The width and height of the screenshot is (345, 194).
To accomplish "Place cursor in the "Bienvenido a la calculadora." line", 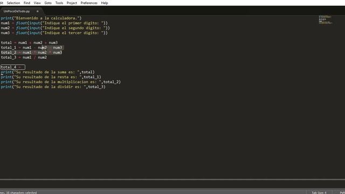I will [x=41, y=18].
